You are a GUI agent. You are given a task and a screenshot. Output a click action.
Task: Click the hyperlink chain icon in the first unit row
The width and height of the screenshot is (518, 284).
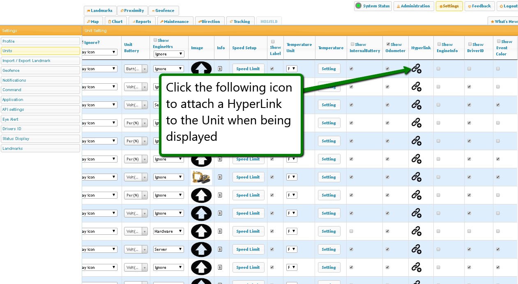click(417, 69)
